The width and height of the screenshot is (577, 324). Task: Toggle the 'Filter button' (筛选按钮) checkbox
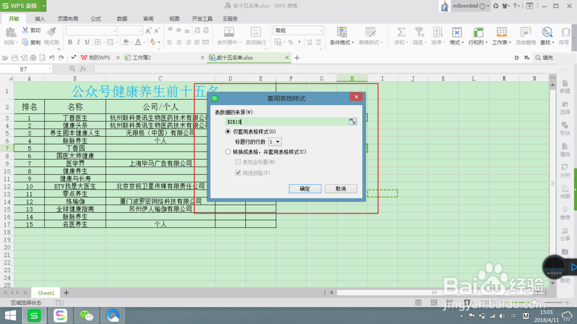(238, 173)
